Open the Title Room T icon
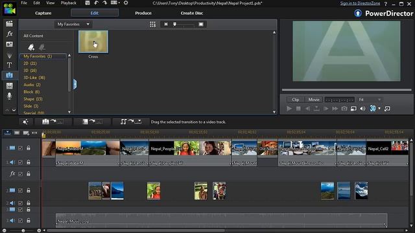415x233 pixels. pyautogui.click(x=9, y=65)
